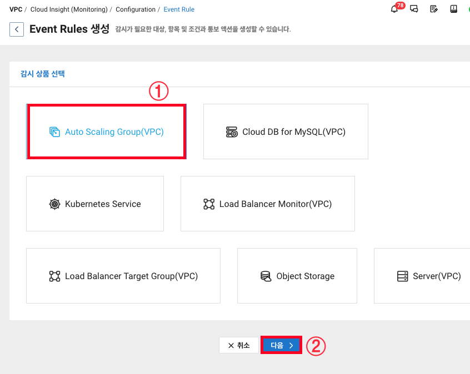
Task: Select the Server(VPC) product card
Action: 422,276
